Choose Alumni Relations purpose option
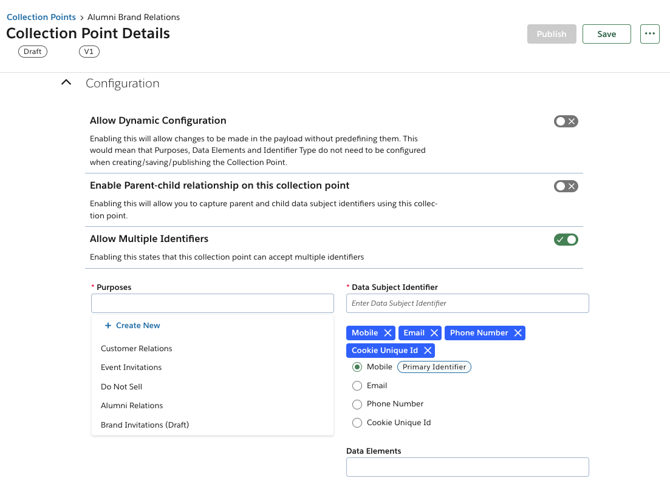Screen dimensions: 670x501 click(x=213, y=405)
